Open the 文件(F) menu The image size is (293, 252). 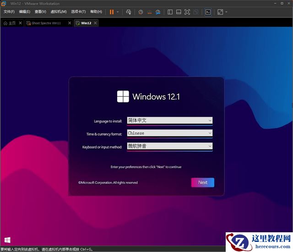(9, 11)
